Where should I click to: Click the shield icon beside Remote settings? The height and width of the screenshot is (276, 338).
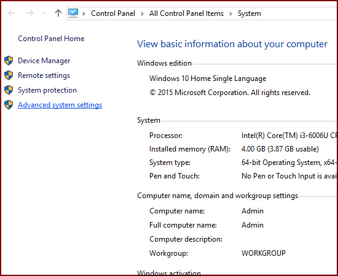9,75
